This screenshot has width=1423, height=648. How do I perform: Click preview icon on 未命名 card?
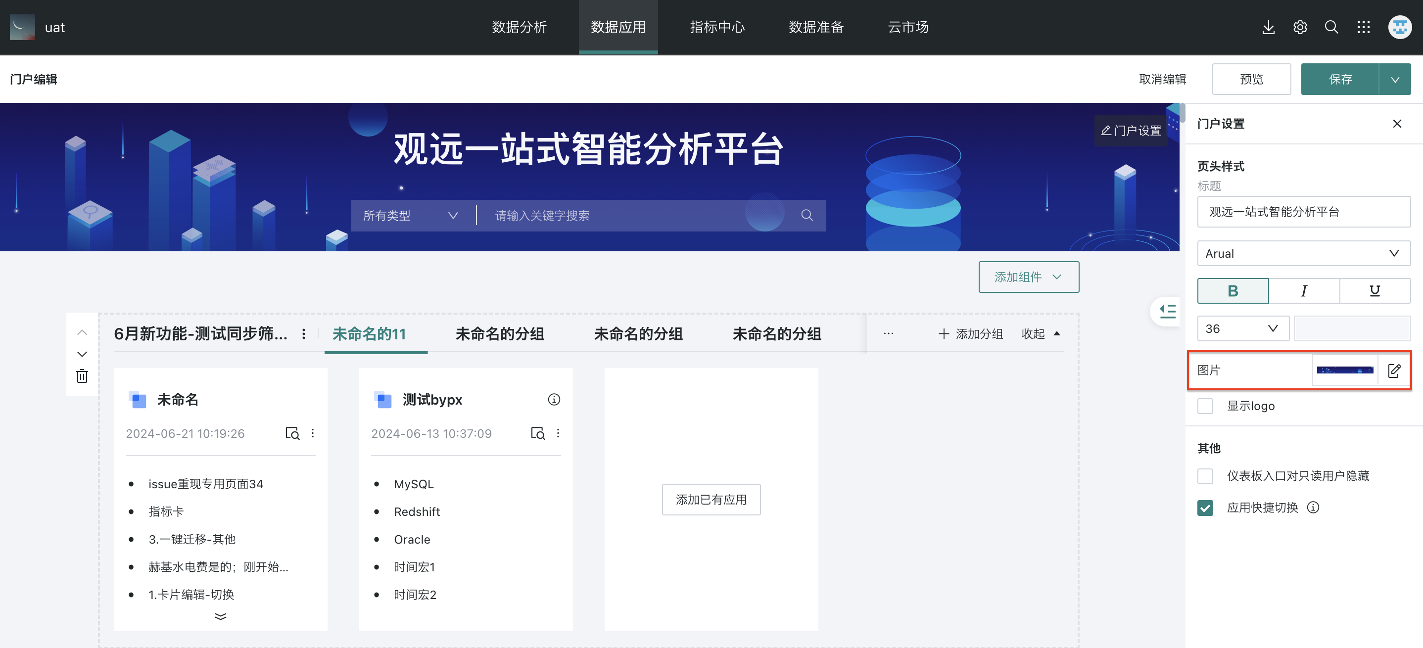pyautogui.click(x=292, y=433)
